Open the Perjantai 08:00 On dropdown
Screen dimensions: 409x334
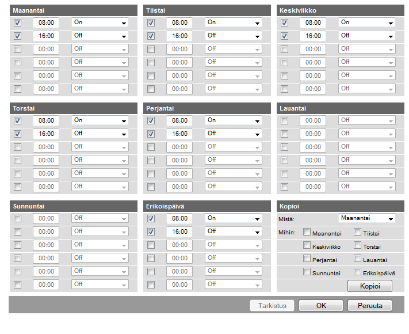tap(234, 120)
